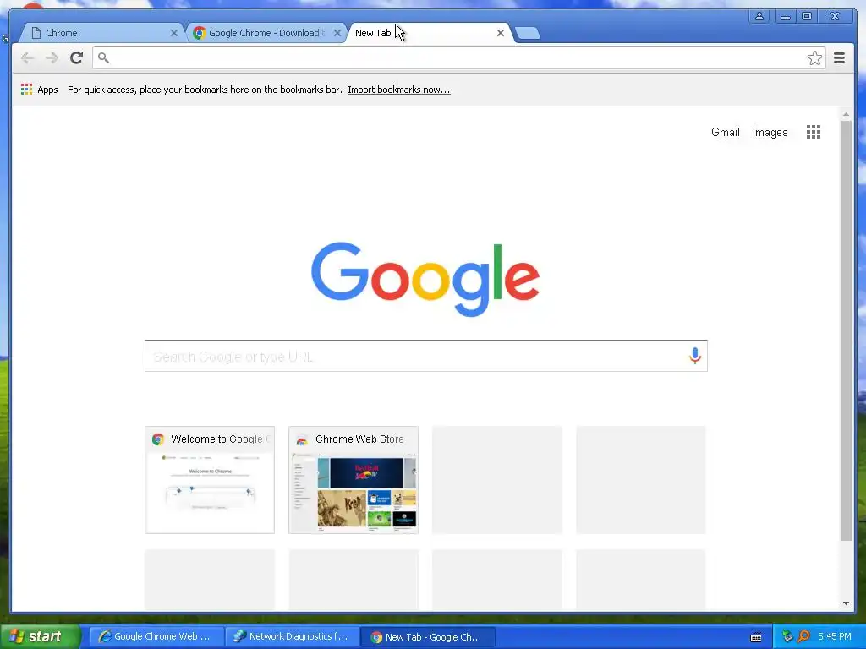Click the address bar
Viewport: 866px width, 649px height.
[x=458, y=58]
